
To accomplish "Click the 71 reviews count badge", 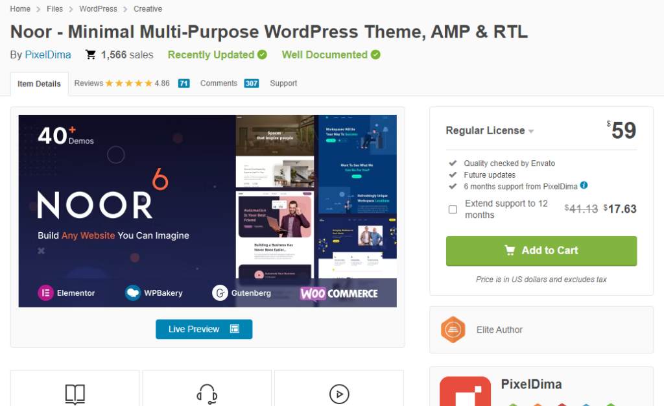I will coord(184,84).
